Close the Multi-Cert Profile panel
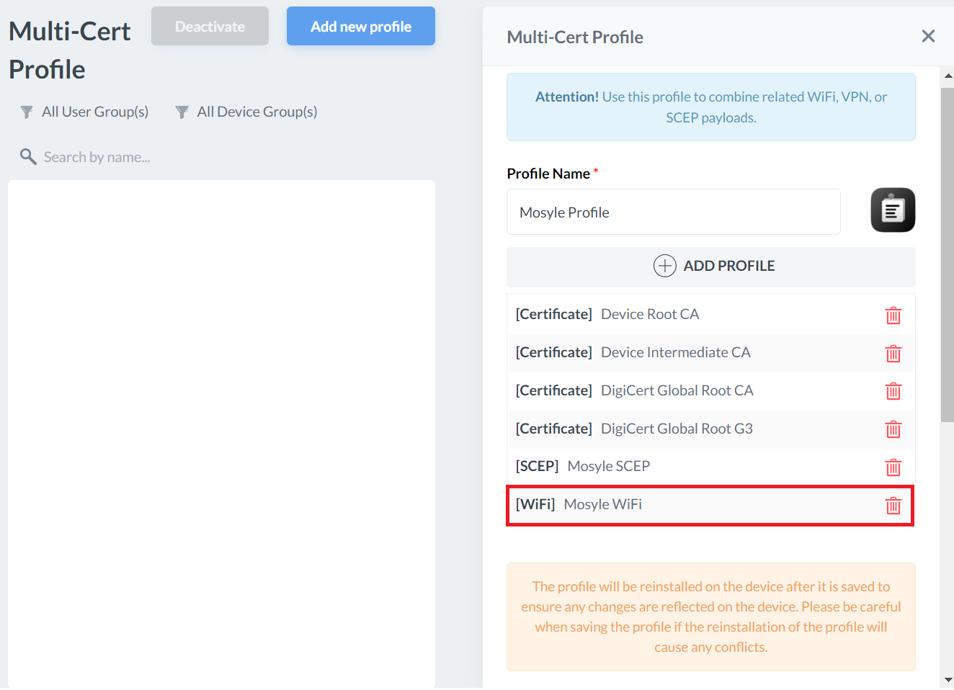This screenshot has height=690, width=954. click(x=928, y=36)
